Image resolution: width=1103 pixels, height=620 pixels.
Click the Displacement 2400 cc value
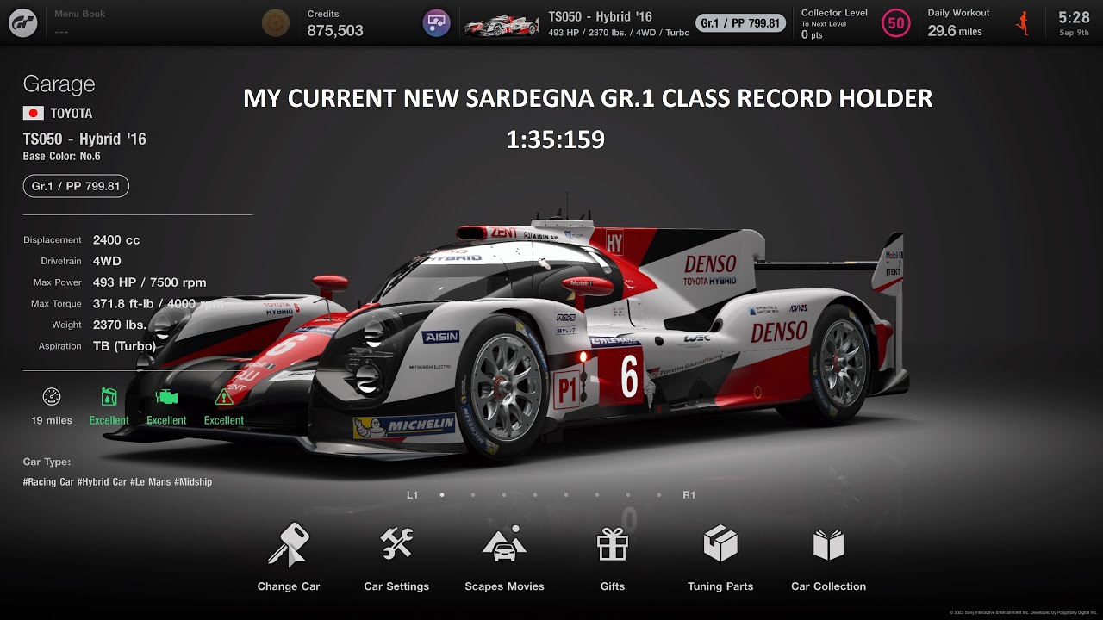(116, 240)
